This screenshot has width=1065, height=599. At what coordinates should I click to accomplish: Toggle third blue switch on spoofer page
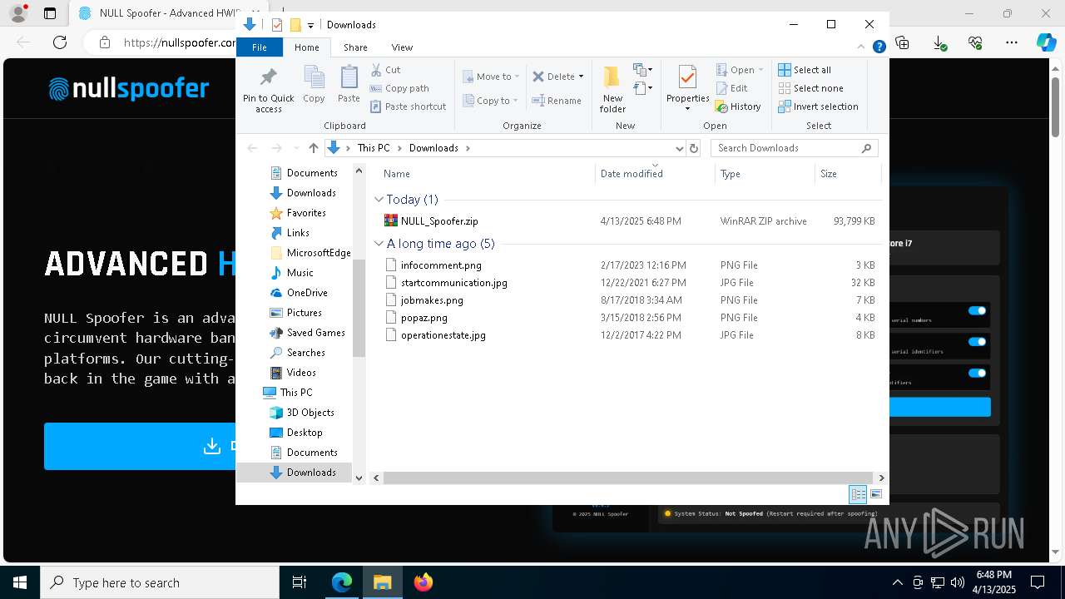[977, 374]
